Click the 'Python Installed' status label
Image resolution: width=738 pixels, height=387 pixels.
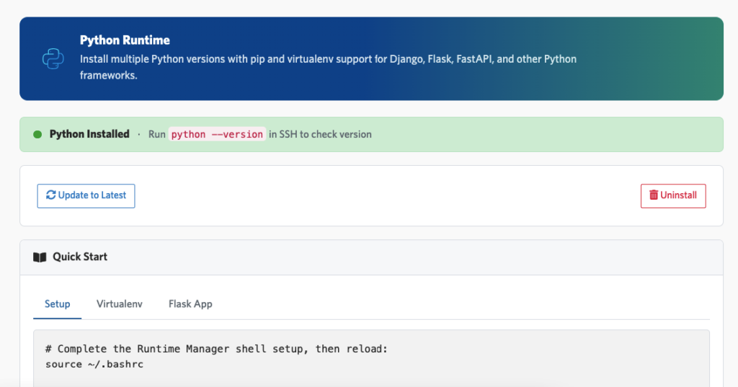[89, 134]
